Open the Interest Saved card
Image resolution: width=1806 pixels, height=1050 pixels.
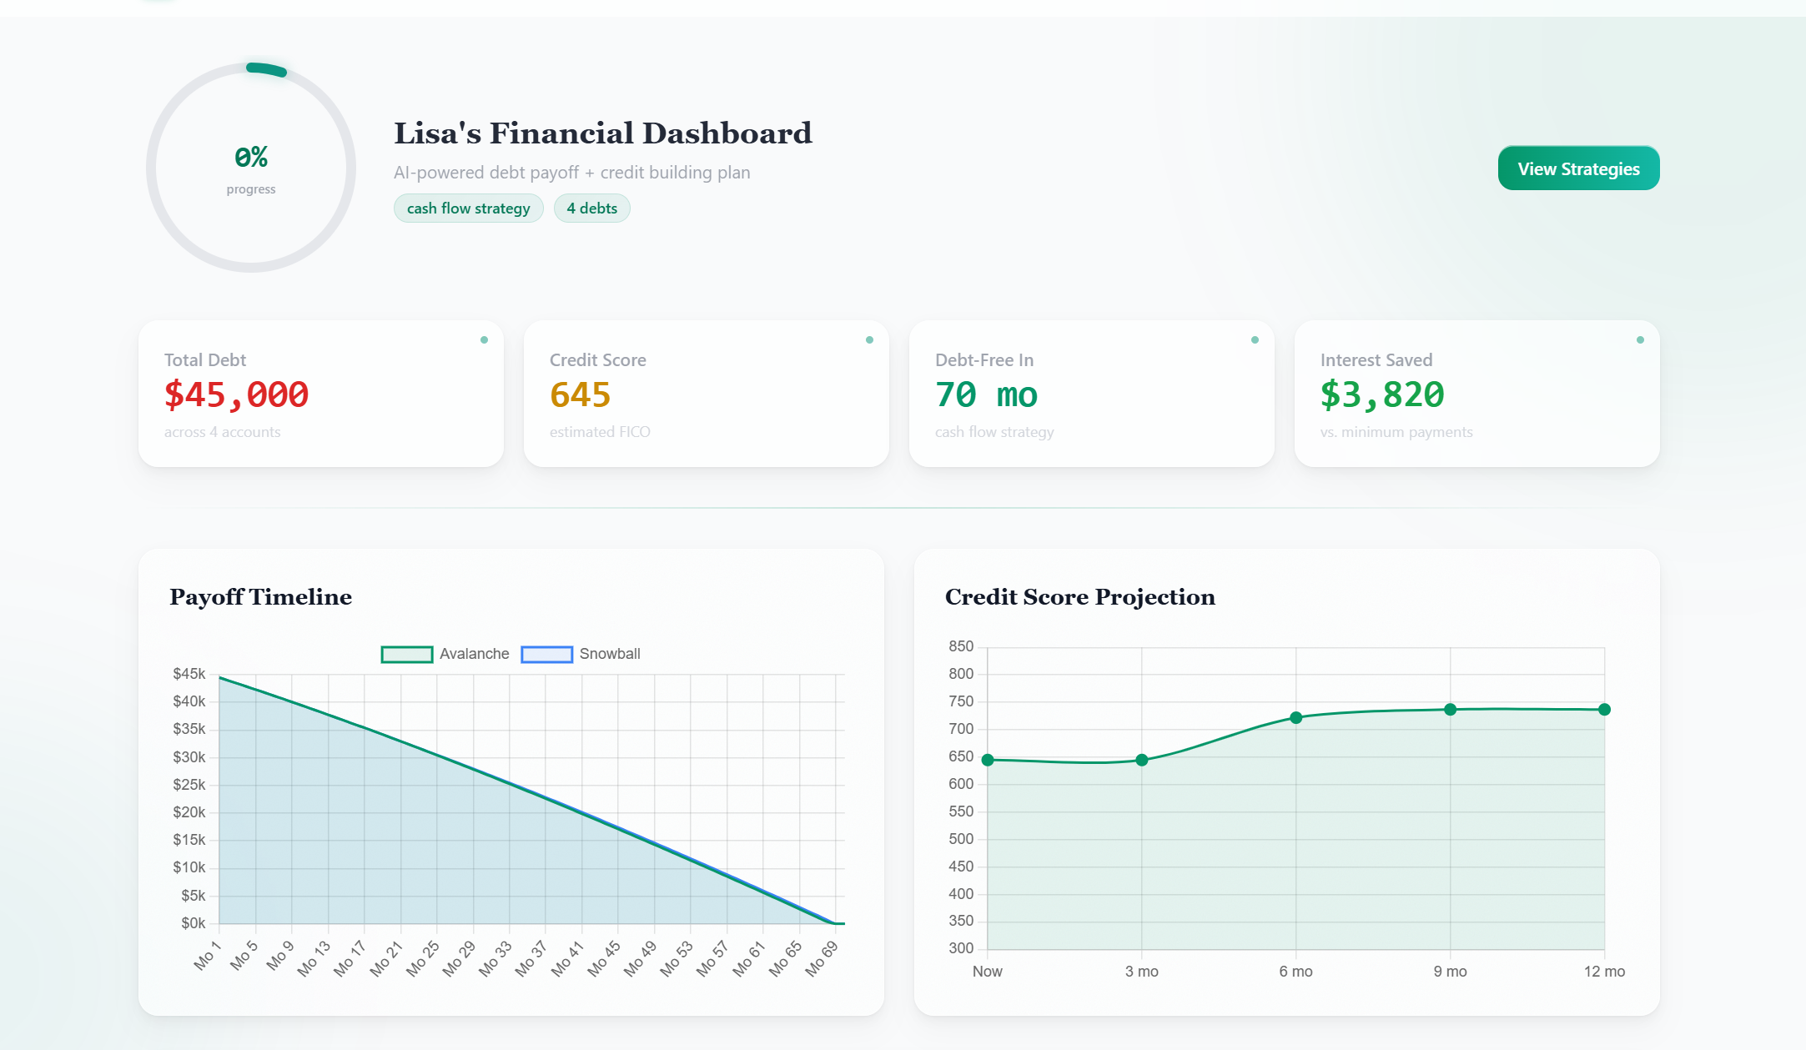(x=1476, y=394)
